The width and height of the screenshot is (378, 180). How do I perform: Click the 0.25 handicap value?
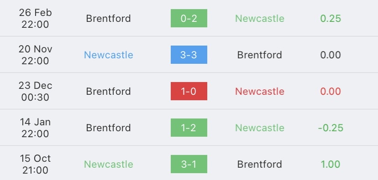pyautogui.click(x=331, y=19)
